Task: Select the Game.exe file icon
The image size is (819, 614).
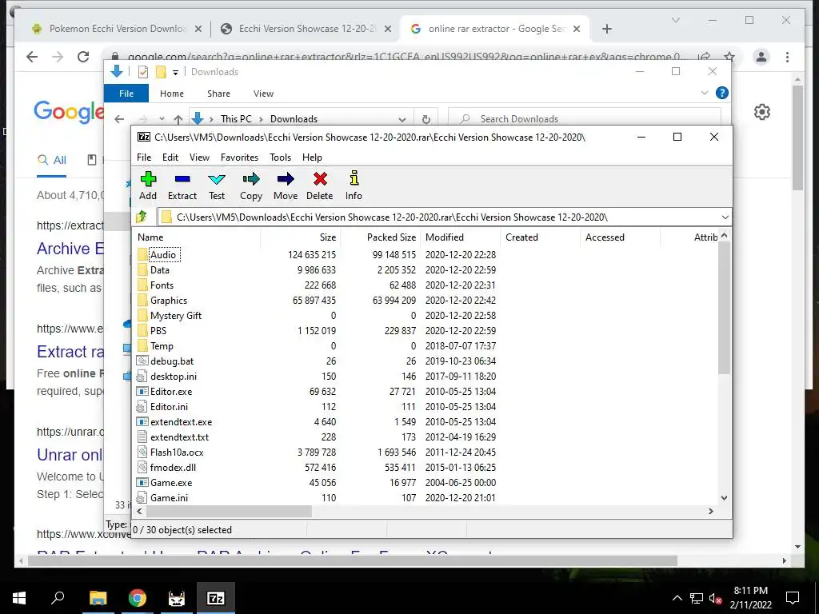Action: pos(142,482)
